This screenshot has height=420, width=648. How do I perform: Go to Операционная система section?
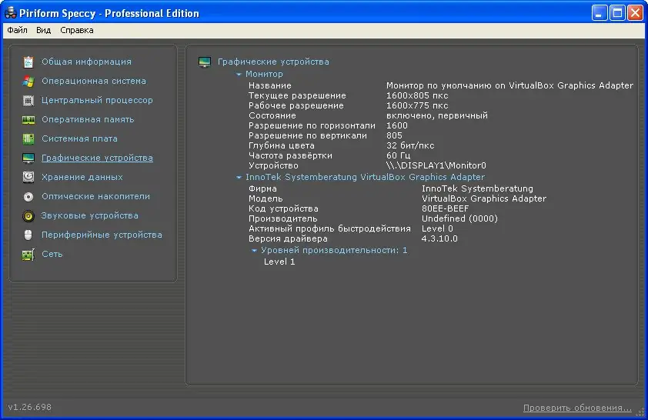[94, 81]
